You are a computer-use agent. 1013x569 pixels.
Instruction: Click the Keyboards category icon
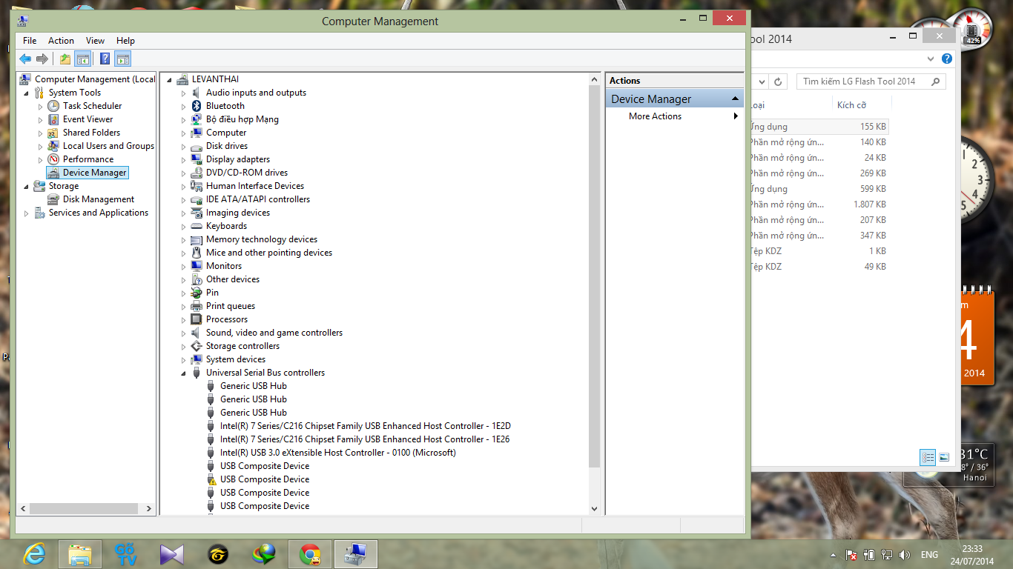pos(197,226)
